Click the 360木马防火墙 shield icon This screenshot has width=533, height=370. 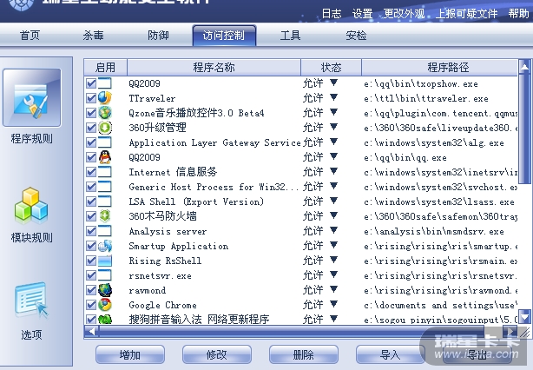[x=105, y=216]
